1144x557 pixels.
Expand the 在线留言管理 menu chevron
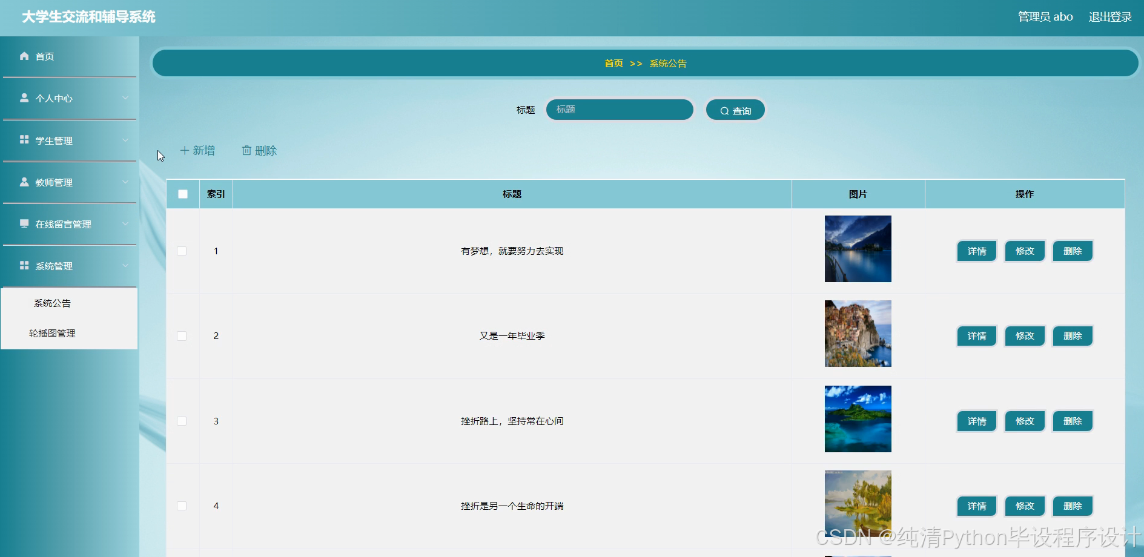(125, 223)
